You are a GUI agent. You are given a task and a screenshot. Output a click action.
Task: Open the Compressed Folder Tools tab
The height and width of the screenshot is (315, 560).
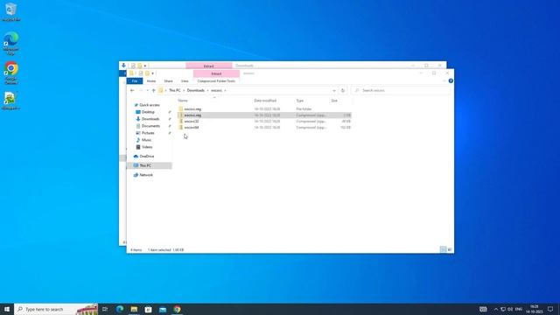coord(216,81)
